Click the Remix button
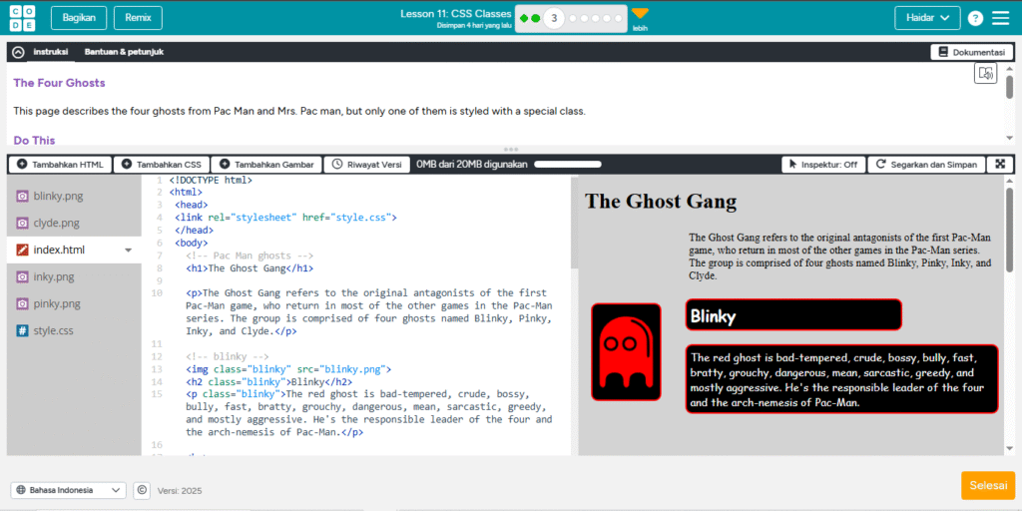The height and width of the screenshot is (511, 1022). tap(138, 18)
